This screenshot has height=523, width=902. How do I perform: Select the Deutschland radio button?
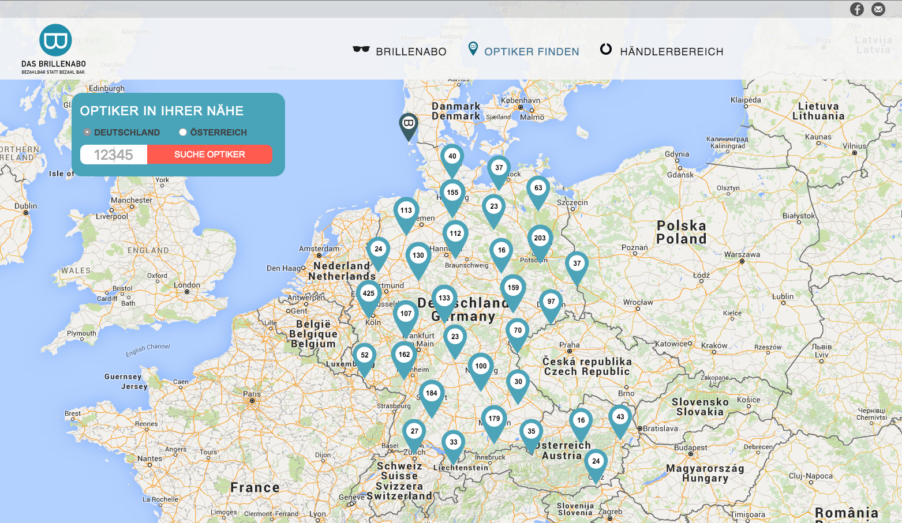click(x=87, y=132)
